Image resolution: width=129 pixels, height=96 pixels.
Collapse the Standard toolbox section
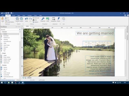pos(1,32)
